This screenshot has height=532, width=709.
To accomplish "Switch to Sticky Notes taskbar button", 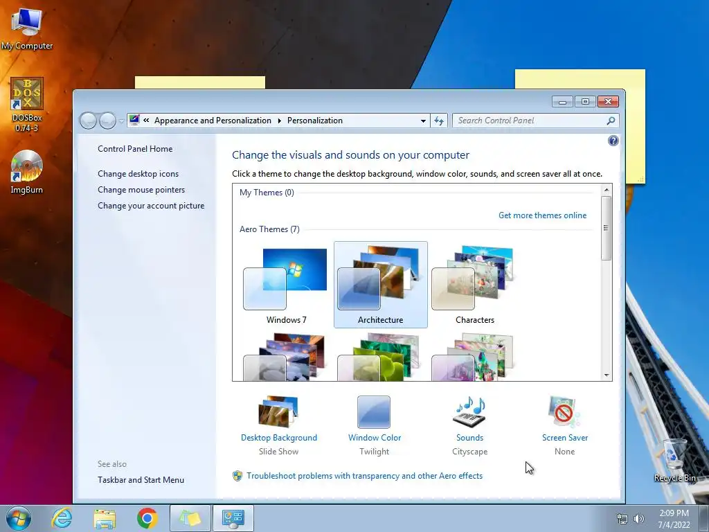I will tap(190, 518).
